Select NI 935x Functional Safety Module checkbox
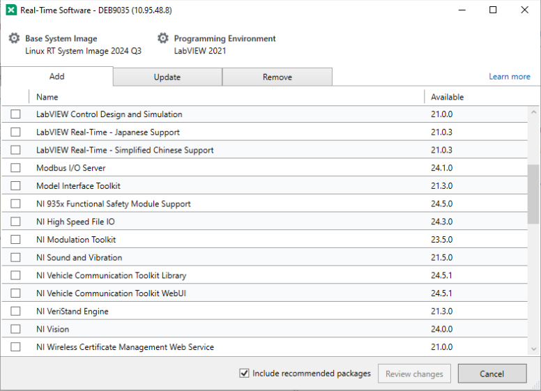Viewport: 541px width, 391px height. (x=15, y=204)
